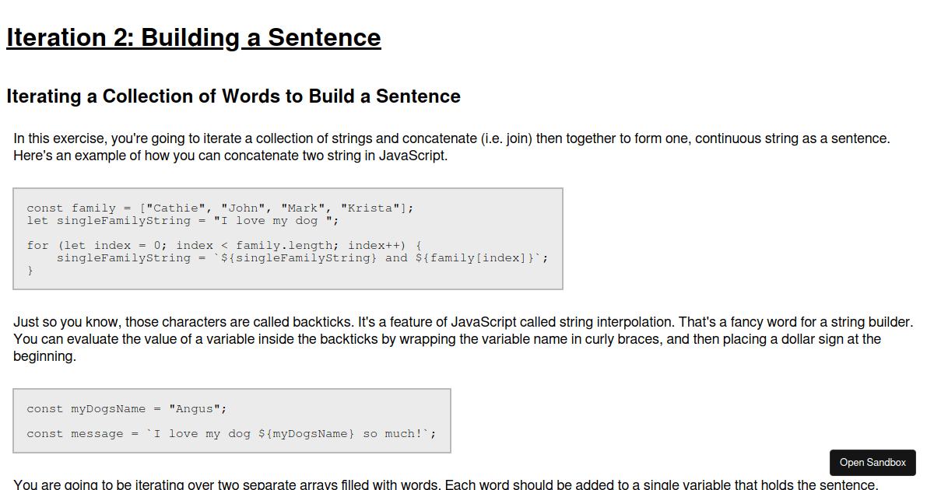Click "${myDogsName}" in the message template
The image size is (934, 490).
[x=306, y=433]
